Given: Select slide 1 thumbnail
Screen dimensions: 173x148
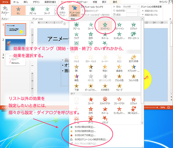Looking at the screenshot, I should click(15, 30).
